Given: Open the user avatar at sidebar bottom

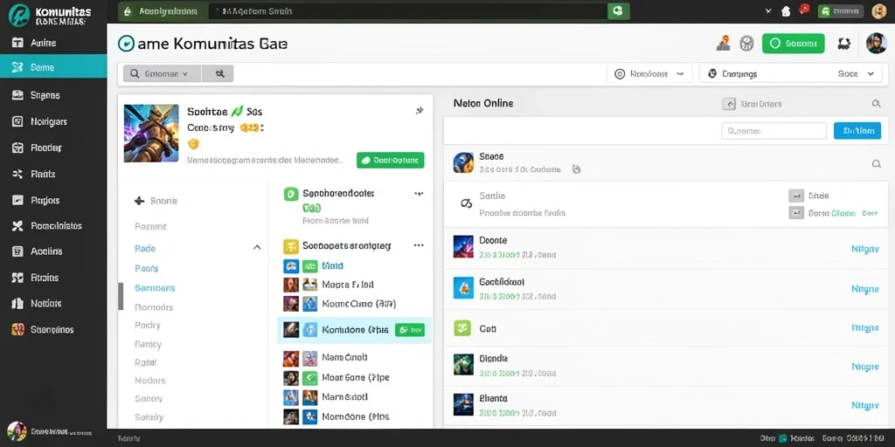Looking at the screenshot, I should click(17, 431).
